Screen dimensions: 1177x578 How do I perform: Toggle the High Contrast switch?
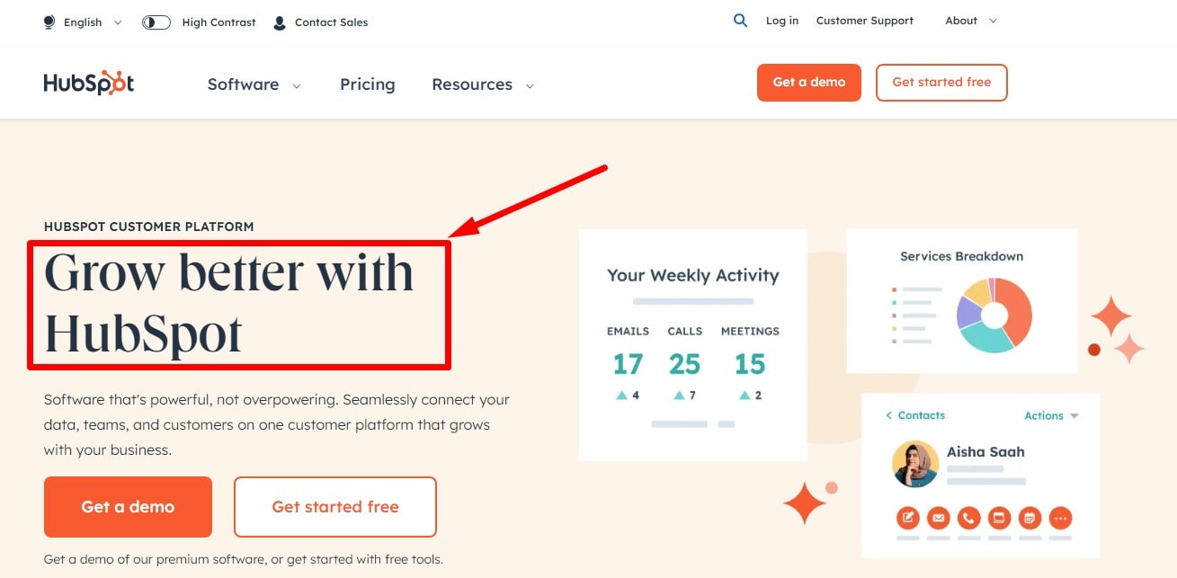(x=156, y=22)
